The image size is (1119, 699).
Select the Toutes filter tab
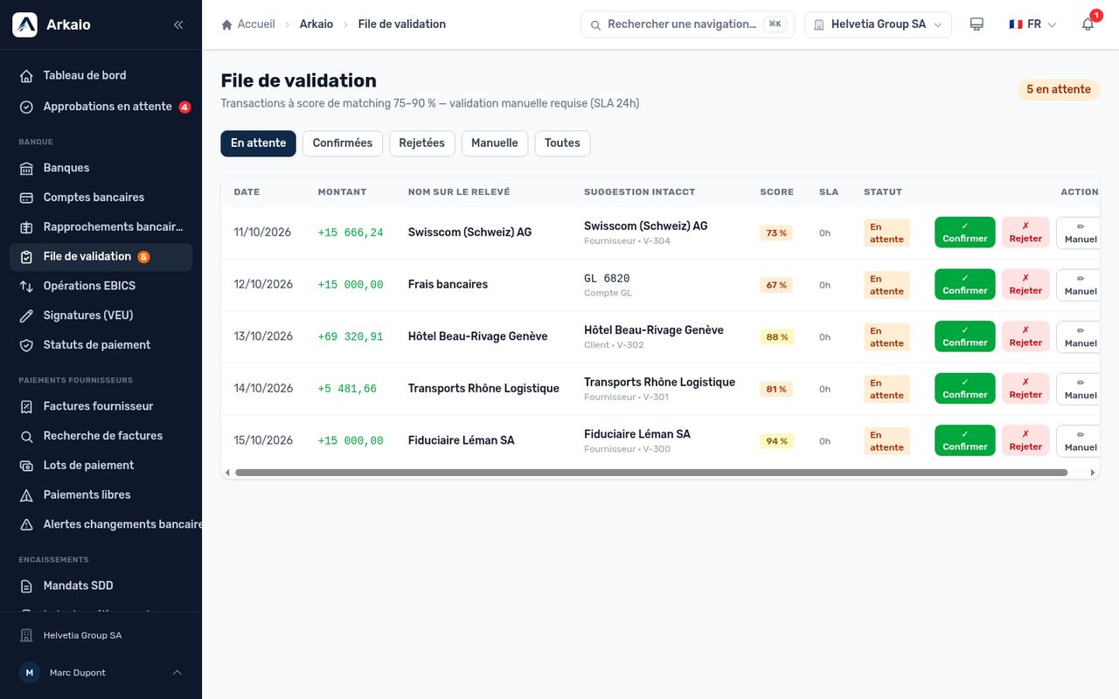[x=562, y=143]
